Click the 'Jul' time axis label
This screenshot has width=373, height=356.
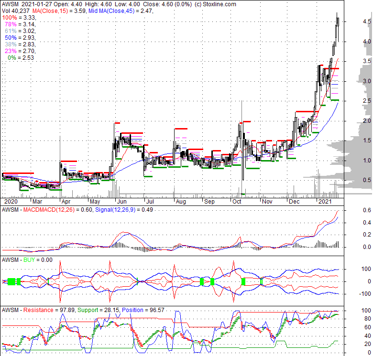tap(150, 202)
